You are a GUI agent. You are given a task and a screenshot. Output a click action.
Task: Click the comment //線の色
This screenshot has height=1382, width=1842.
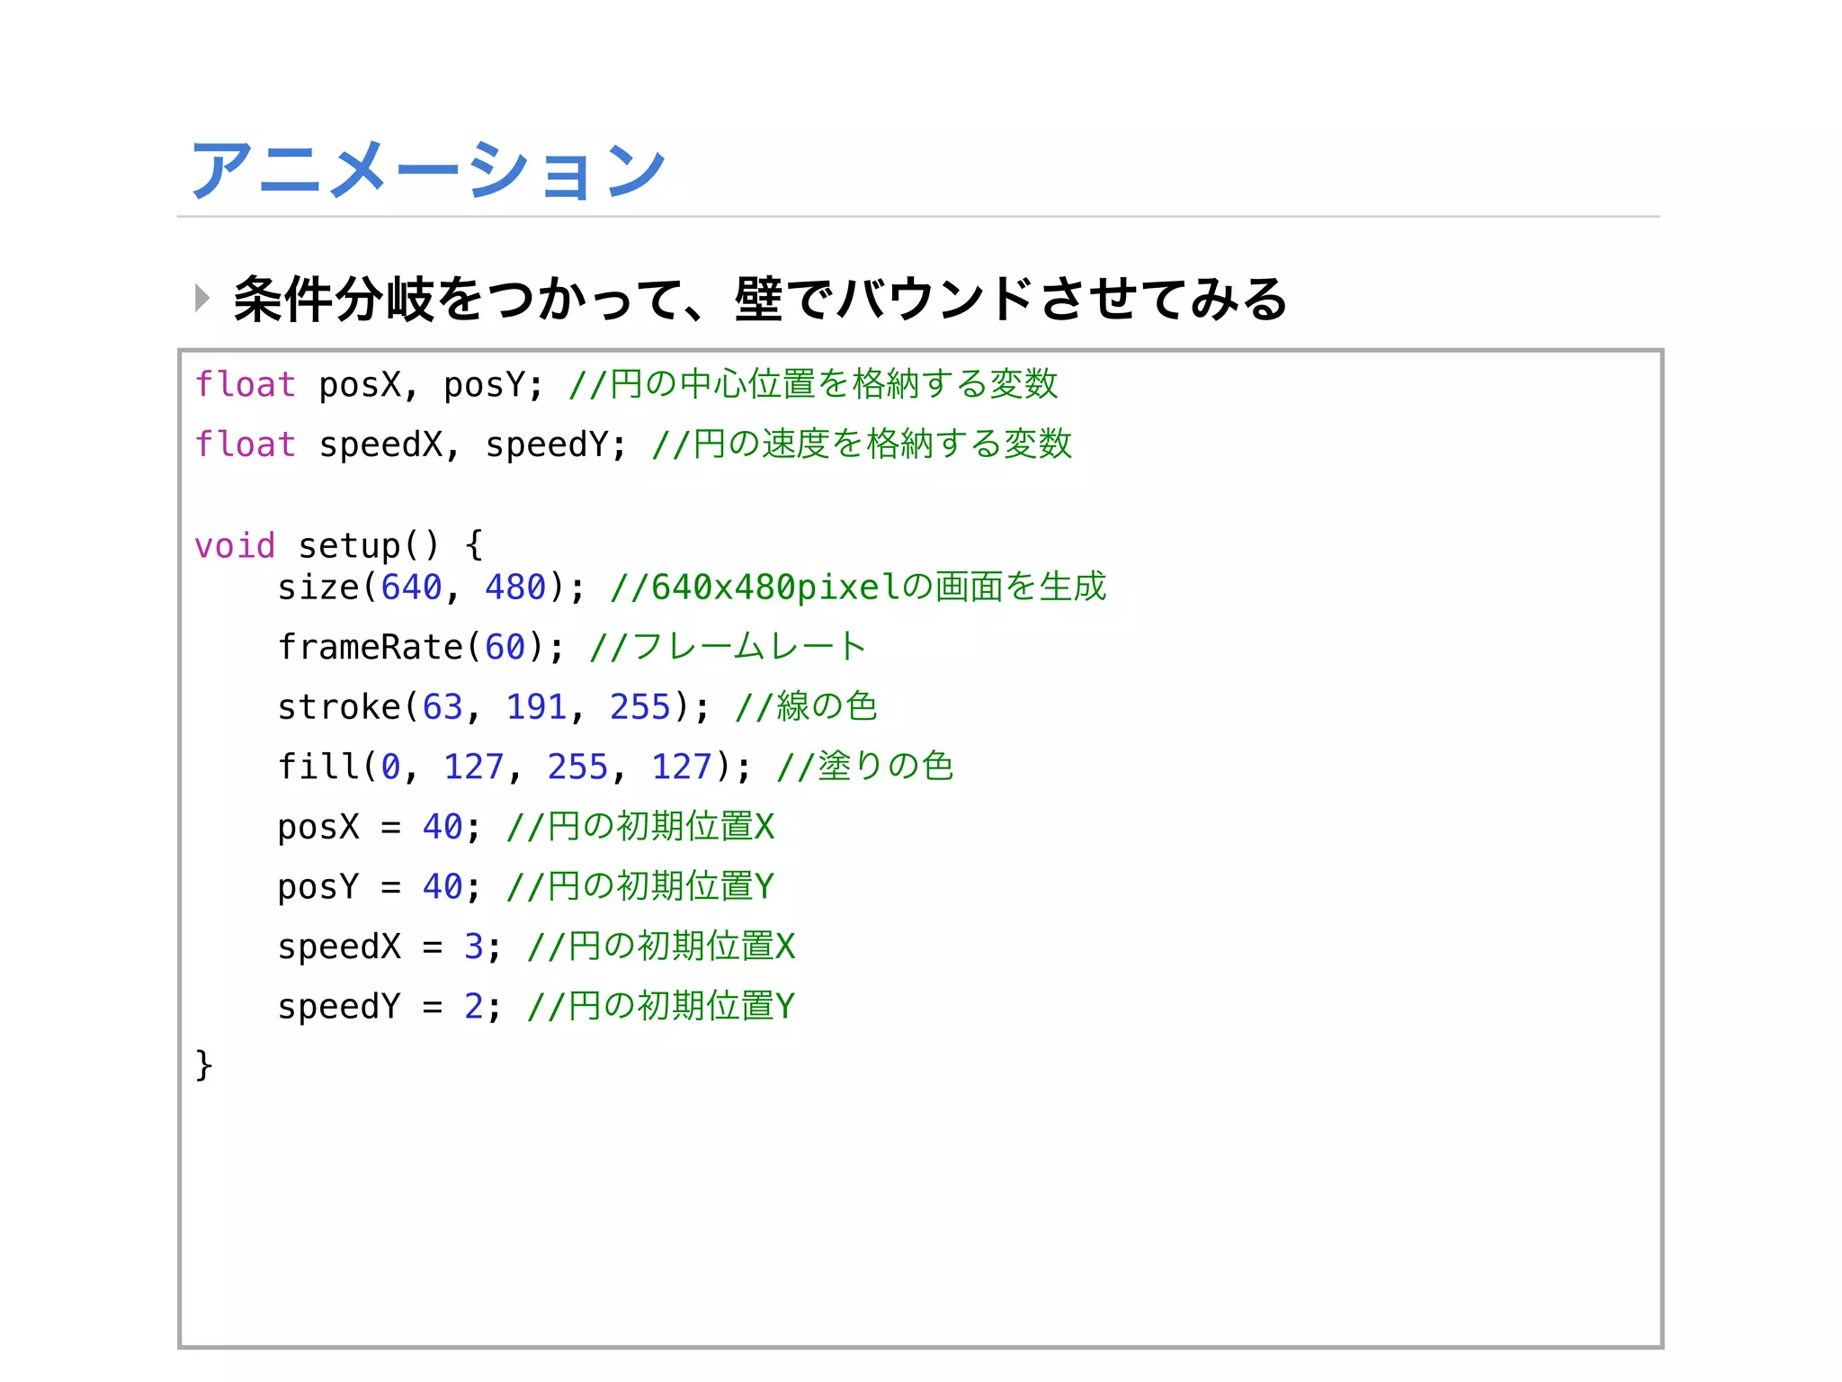pyautogui.click(x=806, y=706)
